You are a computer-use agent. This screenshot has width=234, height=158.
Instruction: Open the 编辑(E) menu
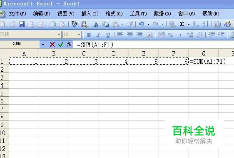coord(42,14)
